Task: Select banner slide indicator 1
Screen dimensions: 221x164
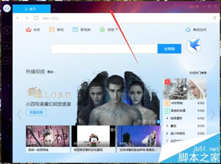Action: (x=139, y=122)
